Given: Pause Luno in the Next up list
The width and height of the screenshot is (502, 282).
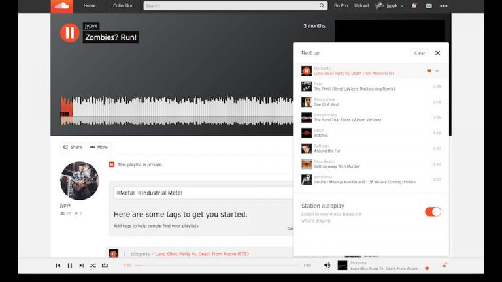Looking at the screenshot, I should [307, 71].
